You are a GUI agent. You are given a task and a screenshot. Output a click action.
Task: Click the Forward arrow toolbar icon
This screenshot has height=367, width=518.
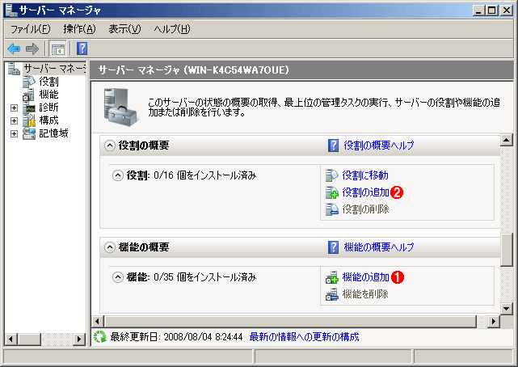tap(32, 49)
